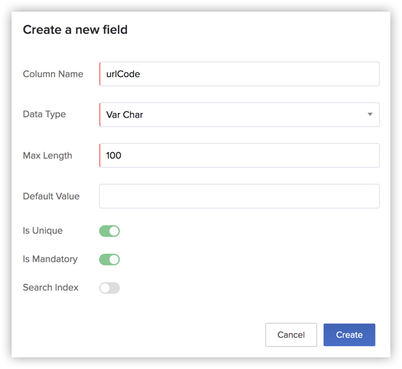Click the Data Type label

44,114
